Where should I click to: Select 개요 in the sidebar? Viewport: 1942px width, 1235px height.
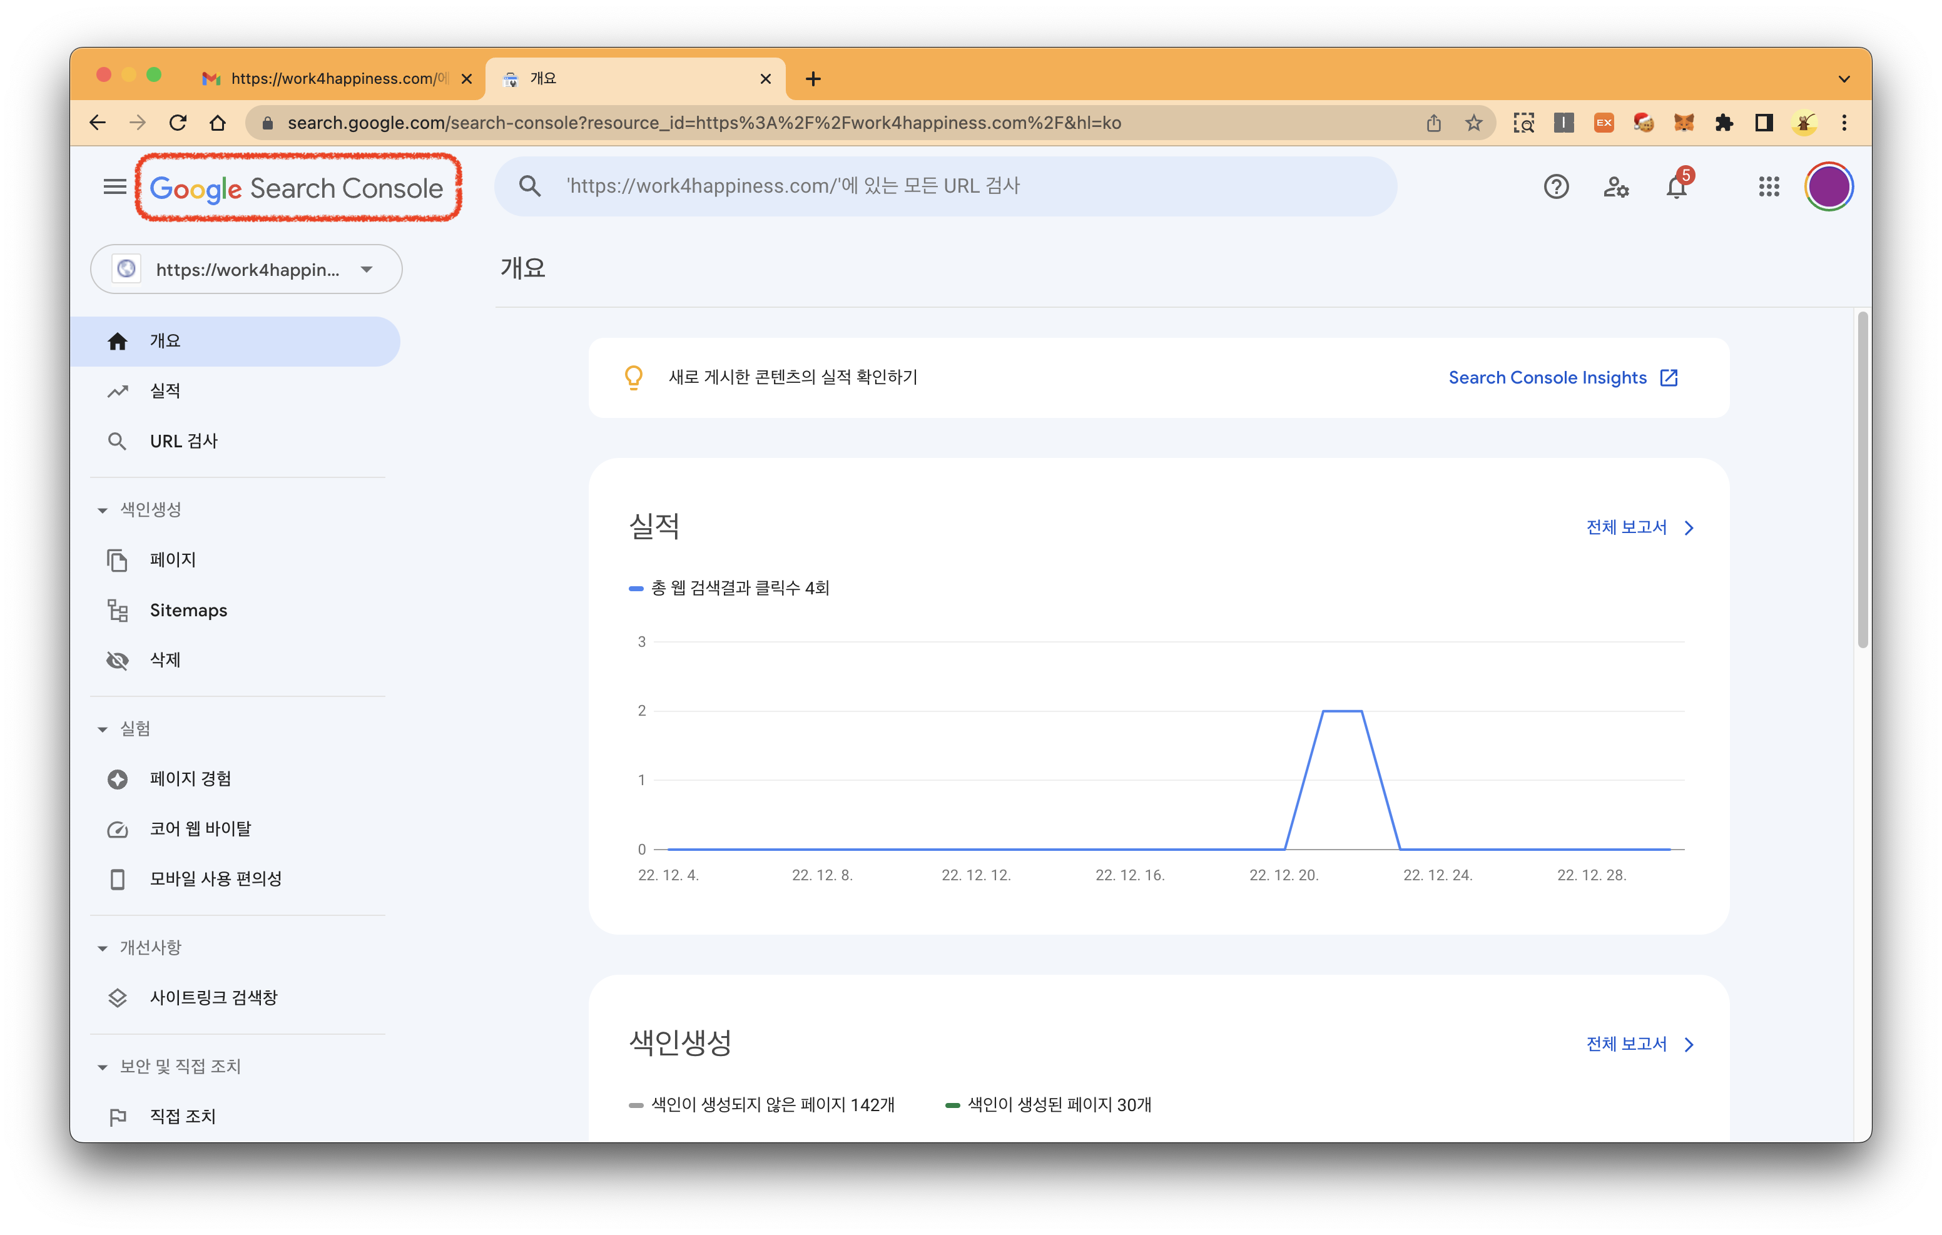[x=235, y=341]
